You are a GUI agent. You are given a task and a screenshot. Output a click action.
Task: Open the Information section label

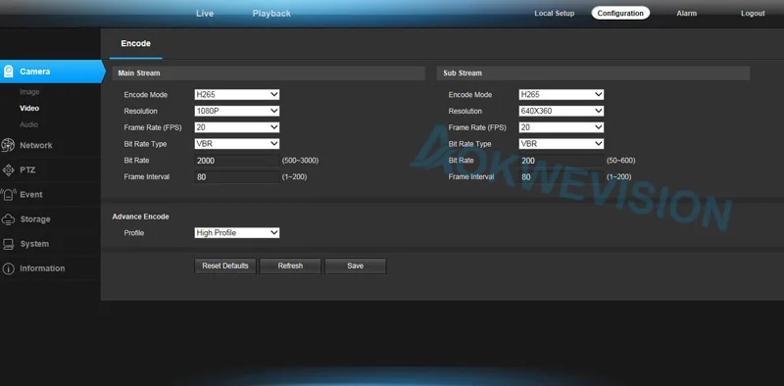[x=42, y=268]
